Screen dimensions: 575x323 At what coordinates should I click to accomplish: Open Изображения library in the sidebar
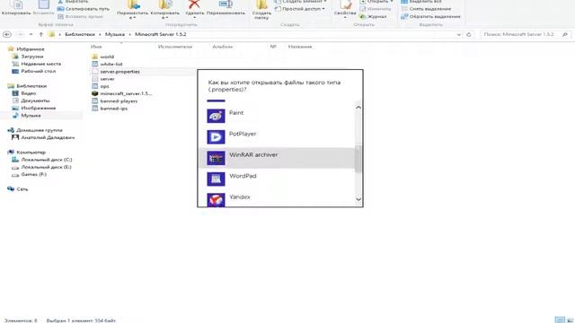[x=34, y=109]
